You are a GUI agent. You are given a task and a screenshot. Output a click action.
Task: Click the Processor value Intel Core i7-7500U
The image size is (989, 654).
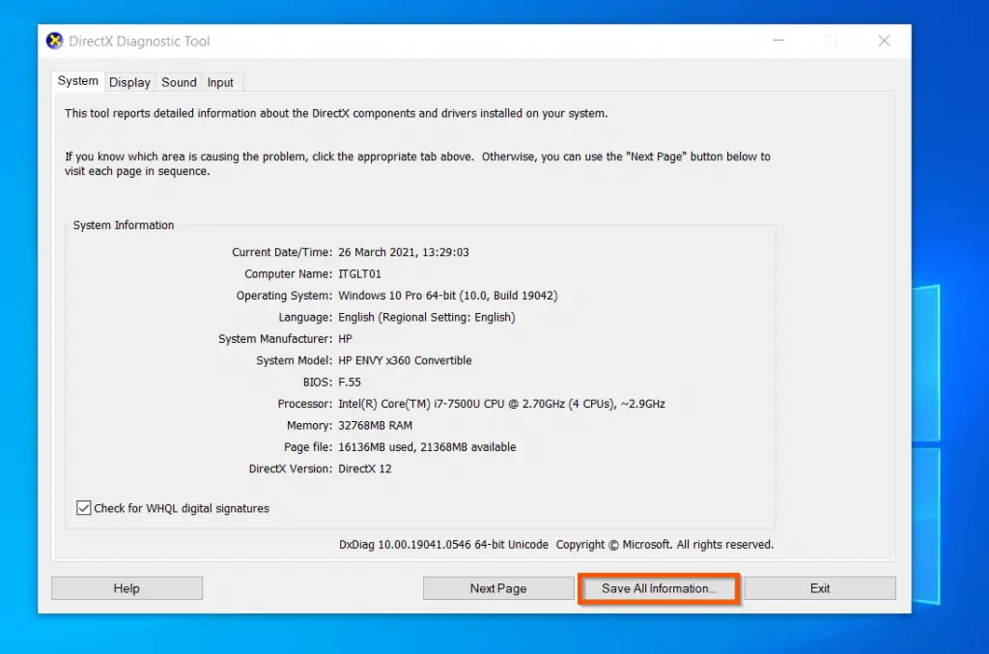click(501, 404)
